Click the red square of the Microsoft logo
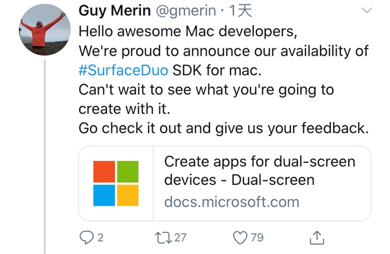The image size is (390, 254). tap(104, 172)
